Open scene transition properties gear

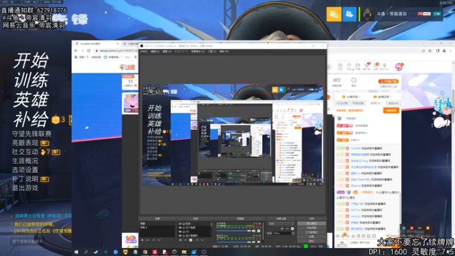click(292, 229)
